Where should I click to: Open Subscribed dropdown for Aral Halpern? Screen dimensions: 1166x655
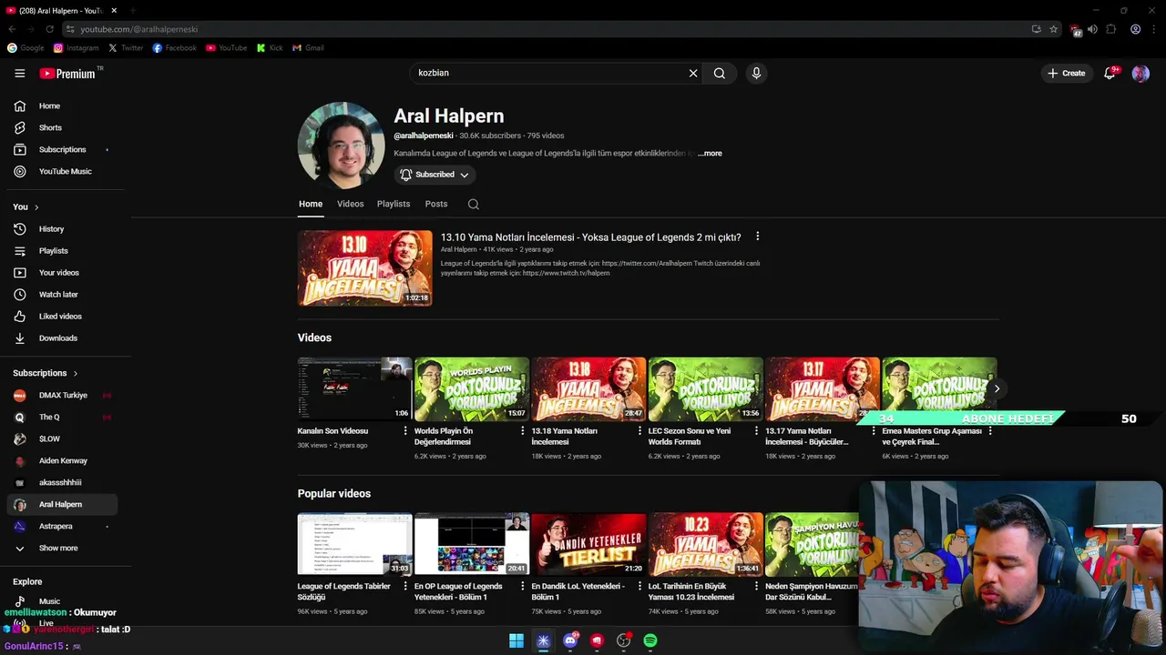(x=435, y=175)
